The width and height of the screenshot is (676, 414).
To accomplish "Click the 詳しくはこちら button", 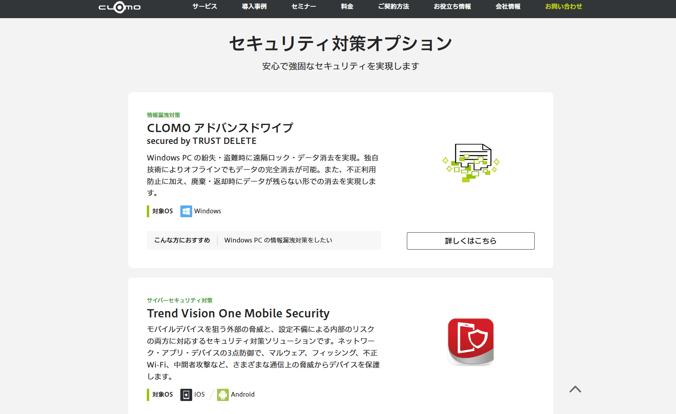I will (x=471, y=241).
